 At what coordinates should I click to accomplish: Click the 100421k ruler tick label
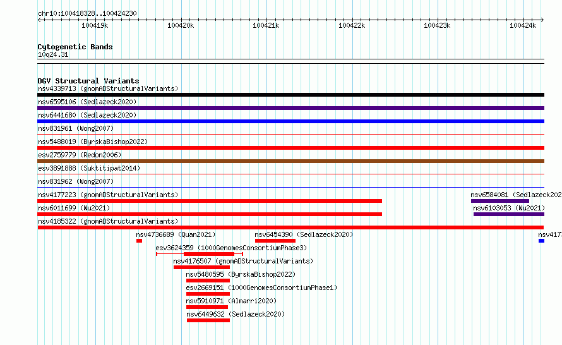coord(266,25)
